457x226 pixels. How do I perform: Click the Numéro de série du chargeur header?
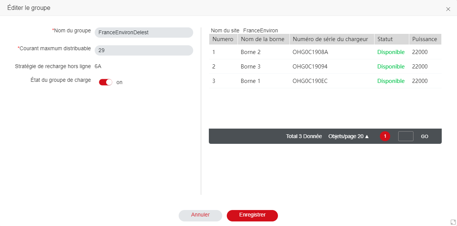pyautogui.click(x=332, y=39)
